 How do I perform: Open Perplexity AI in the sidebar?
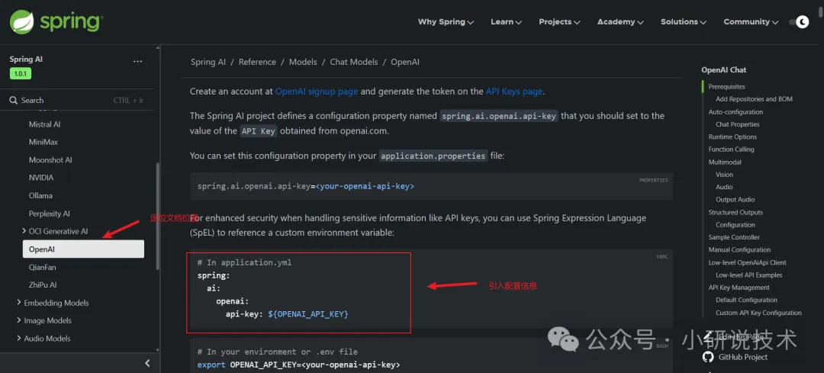point(50,214)
